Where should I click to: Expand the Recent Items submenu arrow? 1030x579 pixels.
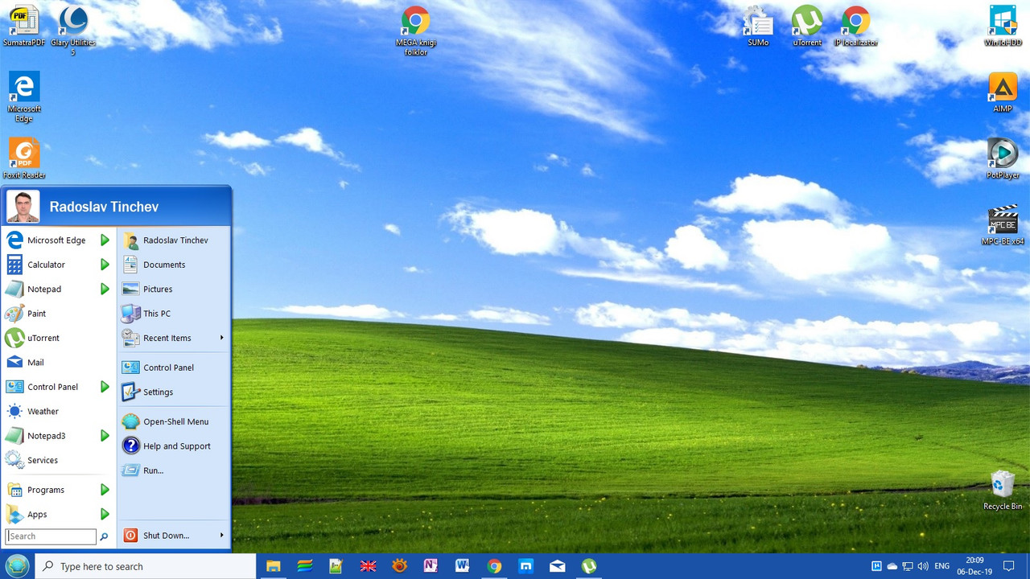click(221, 338)
